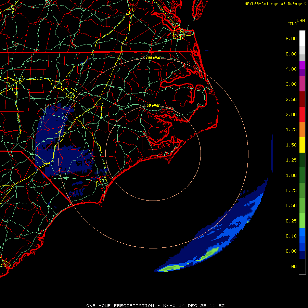Pick the dark red swatch beside 2.50

coord(302,99)
